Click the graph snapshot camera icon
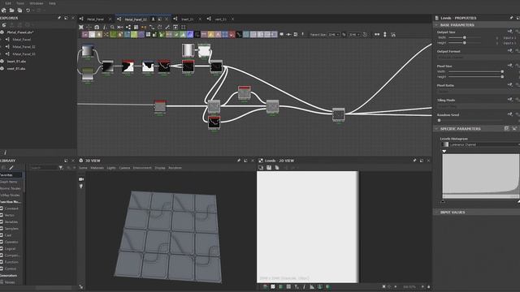Viewport: 520px width, 292px height. click(x=97, y=27)
